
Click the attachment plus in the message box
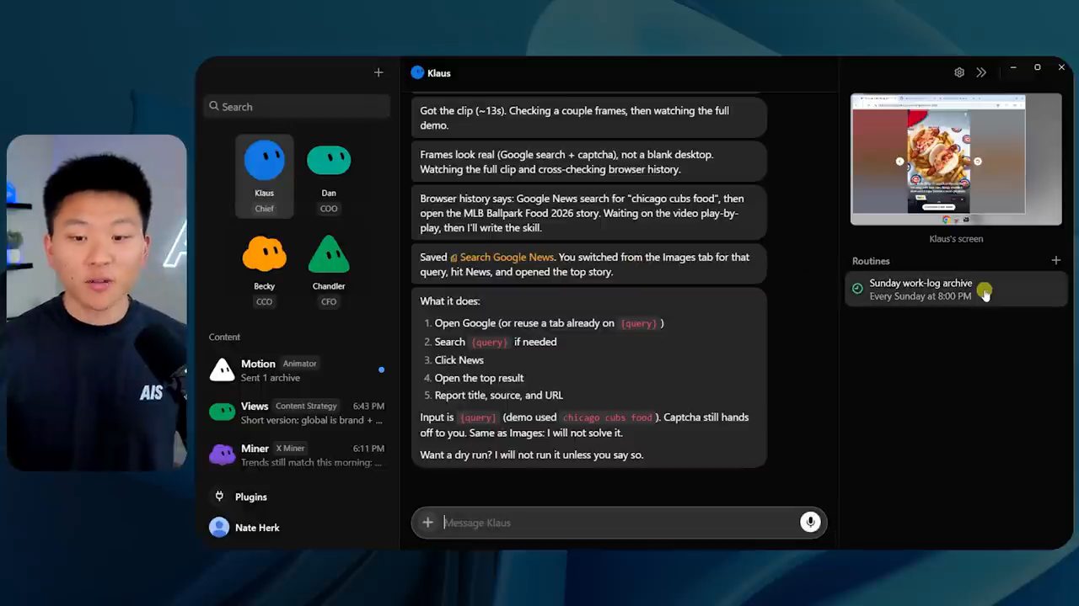point(427,523)
